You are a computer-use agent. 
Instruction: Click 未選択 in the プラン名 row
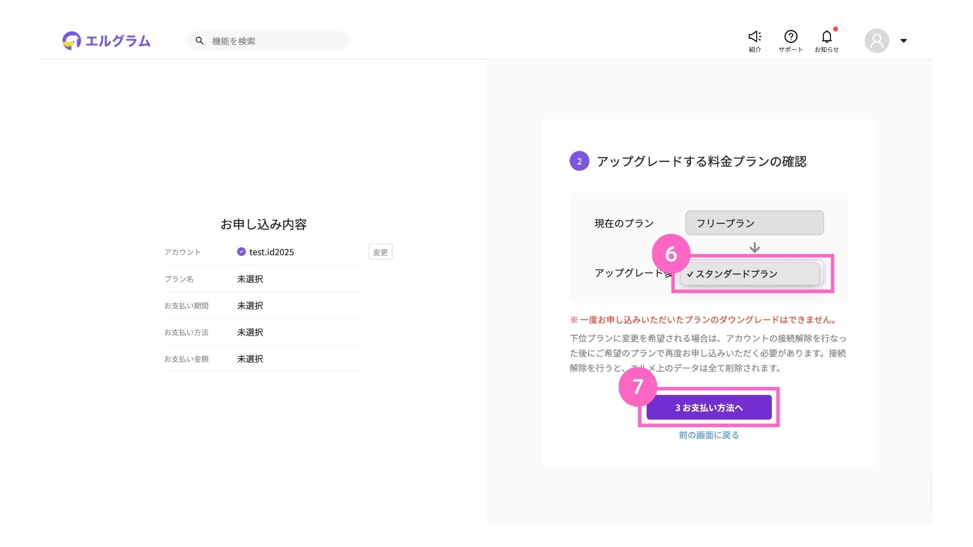point(250,279)
